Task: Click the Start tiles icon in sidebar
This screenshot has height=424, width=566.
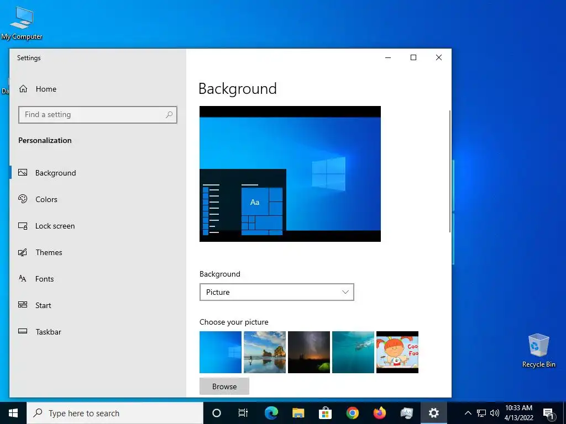Action: coord(23,305)
